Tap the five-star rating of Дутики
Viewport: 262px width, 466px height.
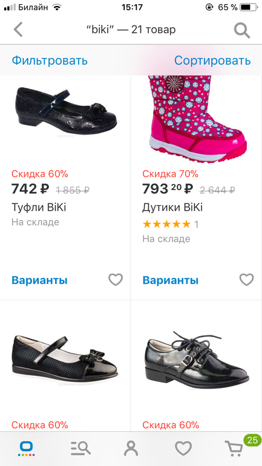pyautogui.click(x=166, y=224)
